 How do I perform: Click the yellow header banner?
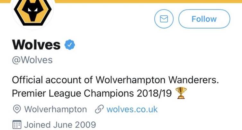148,1
